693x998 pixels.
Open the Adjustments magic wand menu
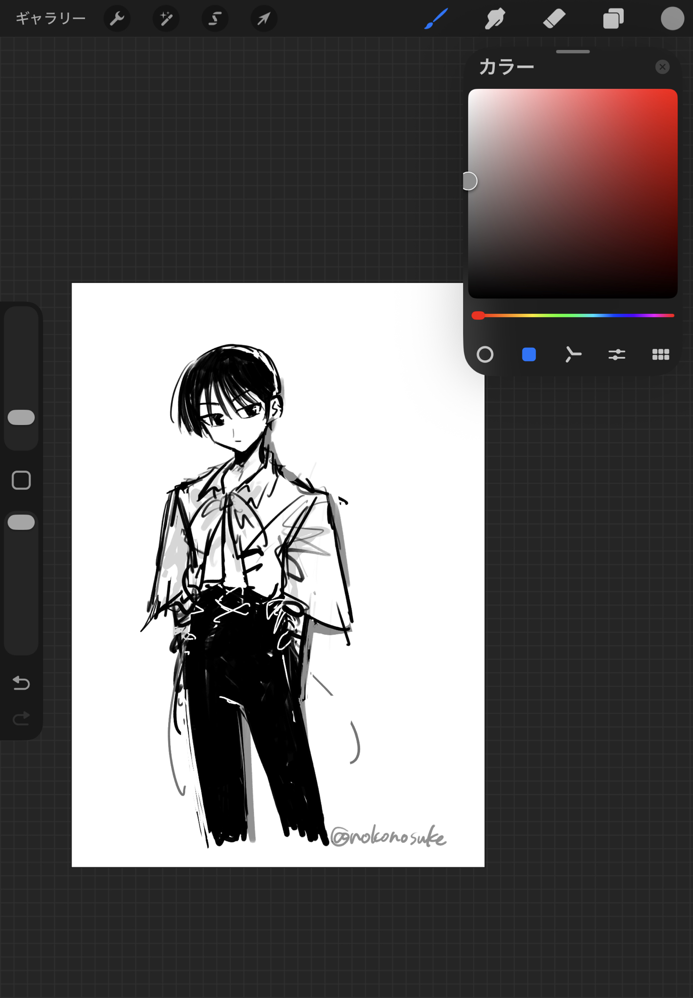166,19
